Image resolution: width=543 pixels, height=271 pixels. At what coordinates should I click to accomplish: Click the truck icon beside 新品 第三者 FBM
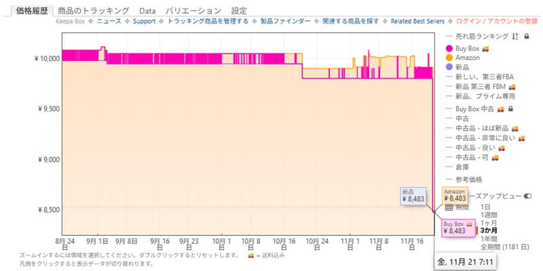click(x=511, y=87)
